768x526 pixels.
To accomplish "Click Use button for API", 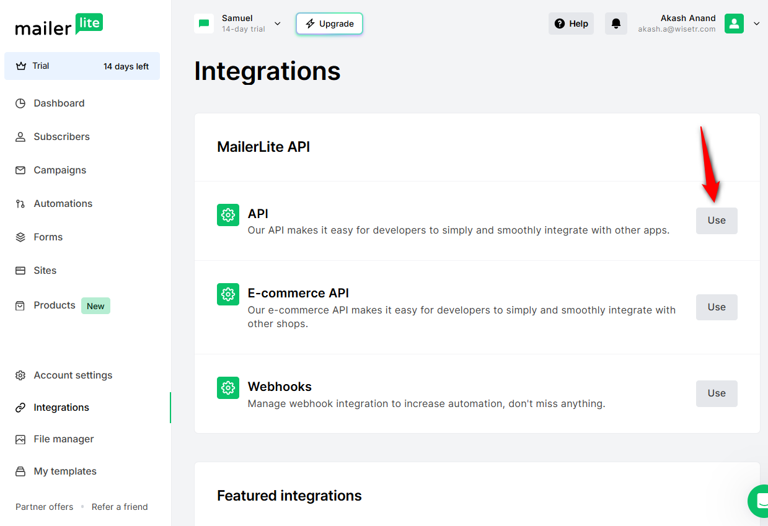I will (x=717, y=221).
